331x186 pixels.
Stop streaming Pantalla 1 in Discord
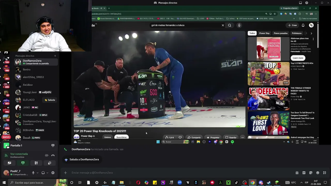coord(53,145)
